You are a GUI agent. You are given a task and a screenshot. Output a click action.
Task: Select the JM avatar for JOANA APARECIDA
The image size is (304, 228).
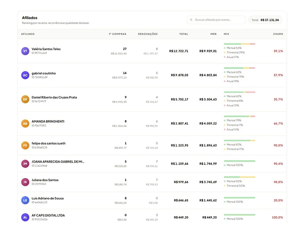25,164
